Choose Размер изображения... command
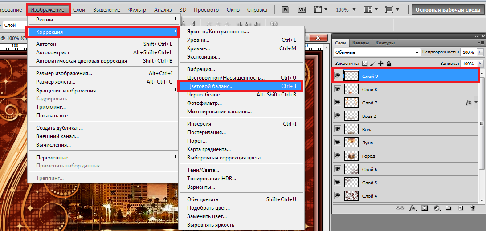Image resolution: width=486 pixels, height=231 pixels. coord(103,73)
